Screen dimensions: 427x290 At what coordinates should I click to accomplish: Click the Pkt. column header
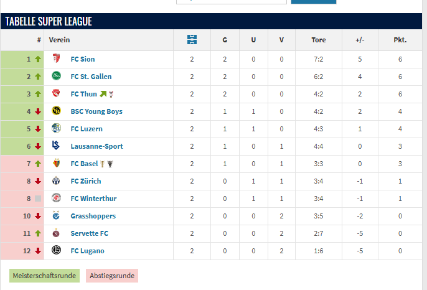400,40
